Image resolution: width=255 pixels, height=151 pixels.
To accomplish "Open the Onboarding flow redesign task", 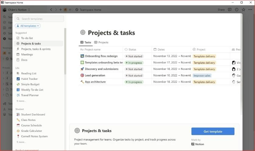I will pyautogui.click(x=101, y=56).
